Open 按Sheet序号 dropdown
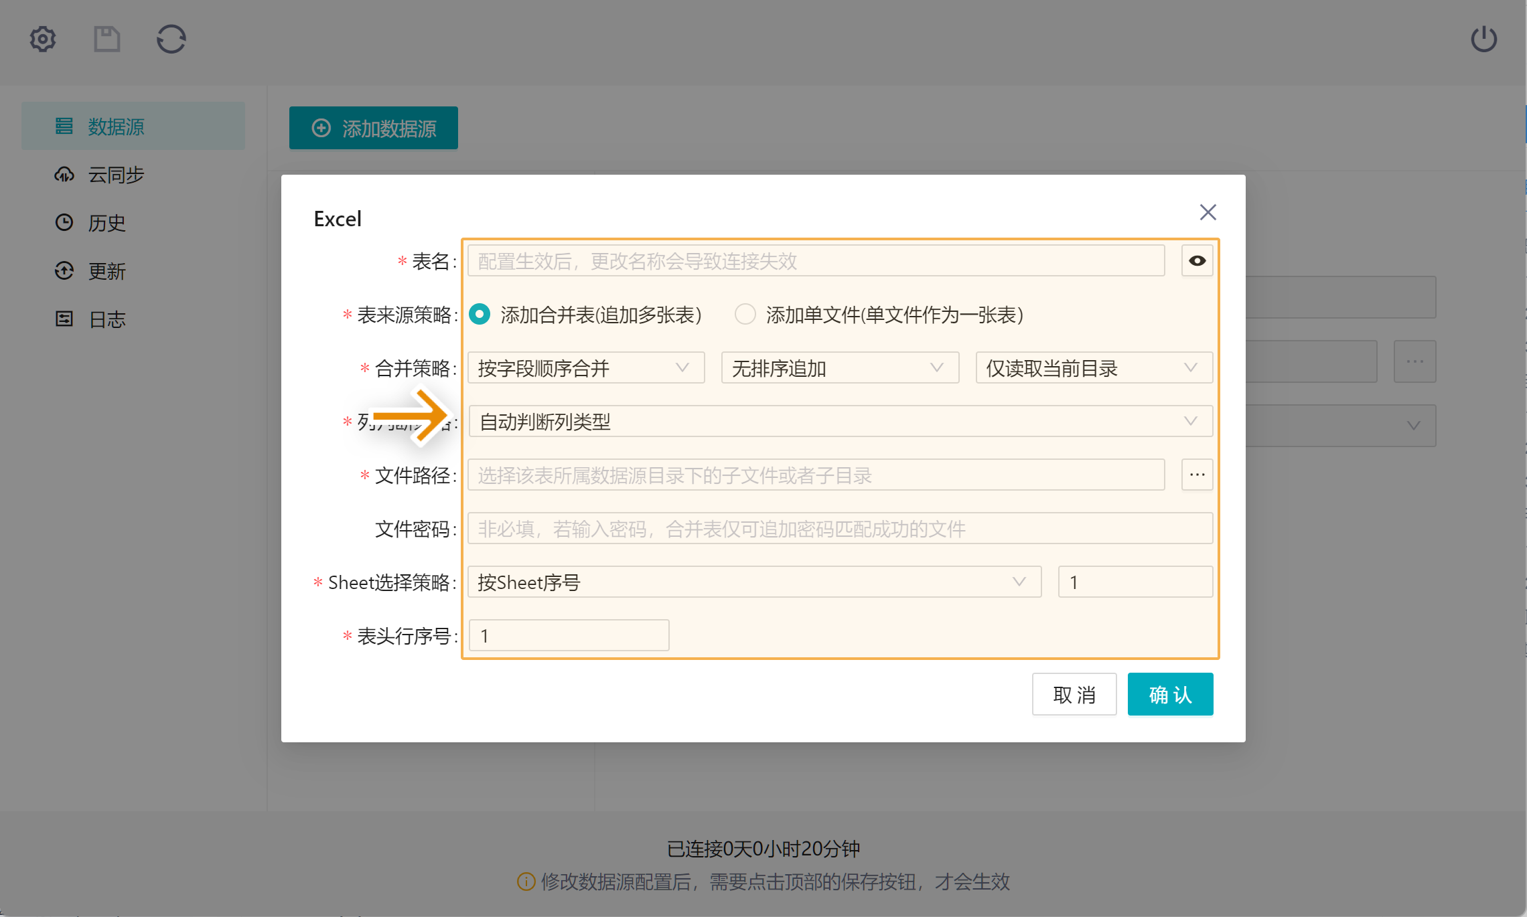 pyautogui.click(x=753, y=582)
